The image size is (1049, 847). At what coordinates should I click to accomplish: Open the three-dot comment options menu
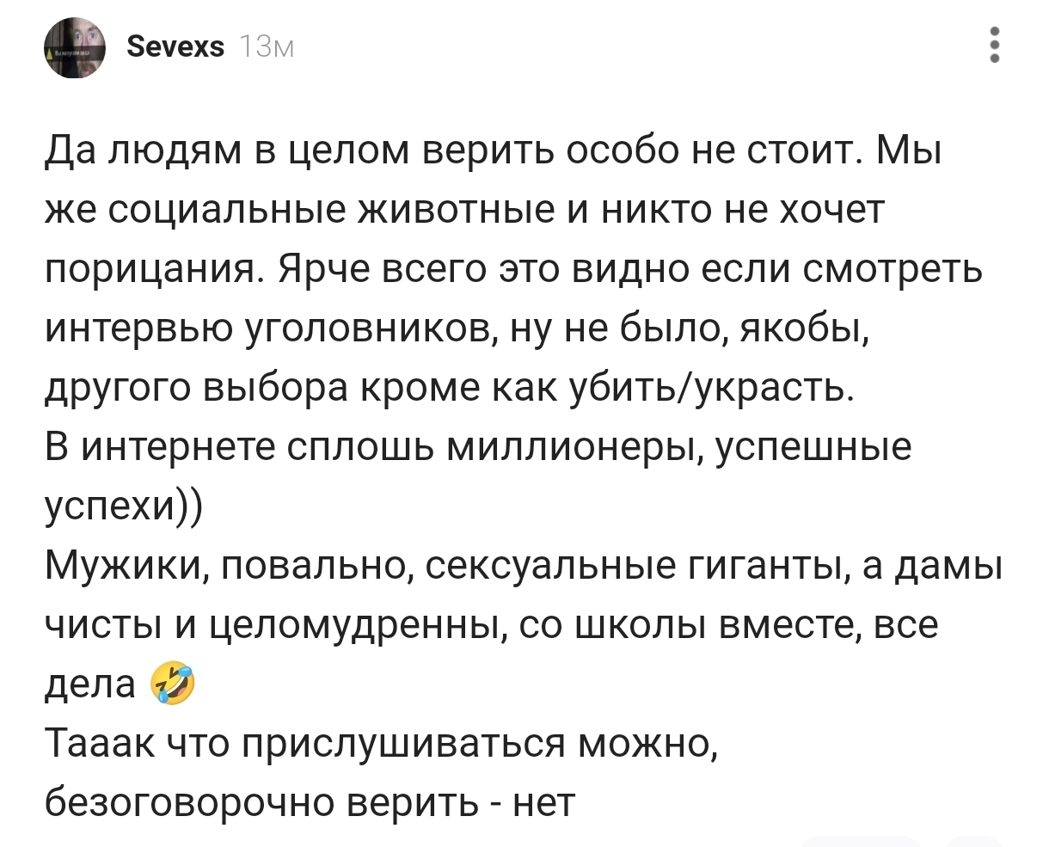pos(995,45)
